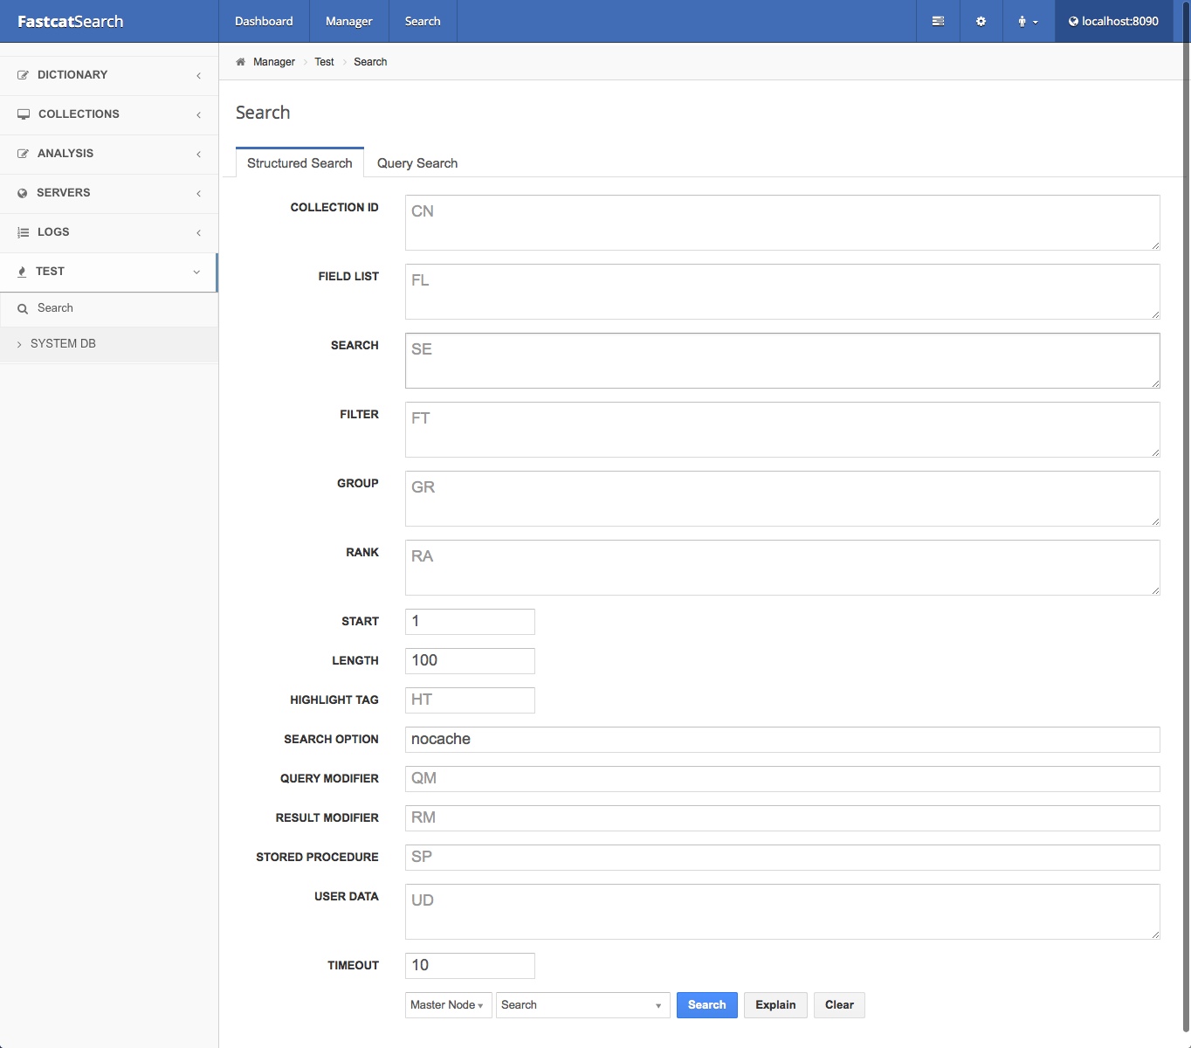Viewport: 1191px width, 1048px height.
Task: Expand the DICTIONARY sidebar section chevron
Action: tap(198, 76)
